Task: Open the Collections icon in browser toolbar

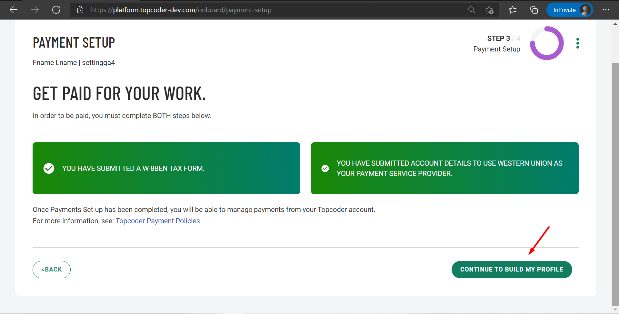Action: tap(534, 10)
